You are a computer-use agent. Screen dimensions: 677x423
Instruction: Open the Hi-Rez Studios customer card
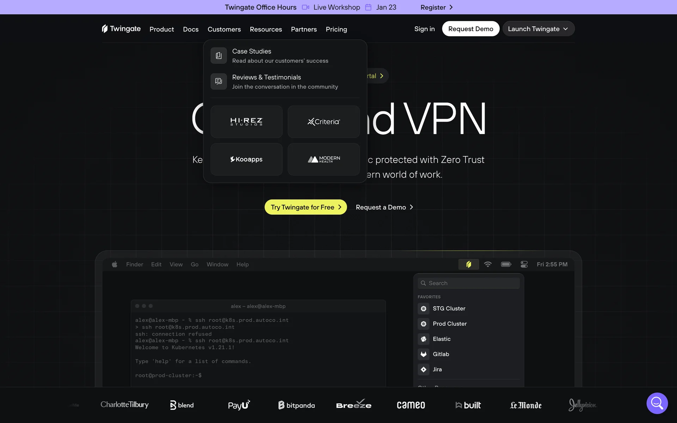246,122
